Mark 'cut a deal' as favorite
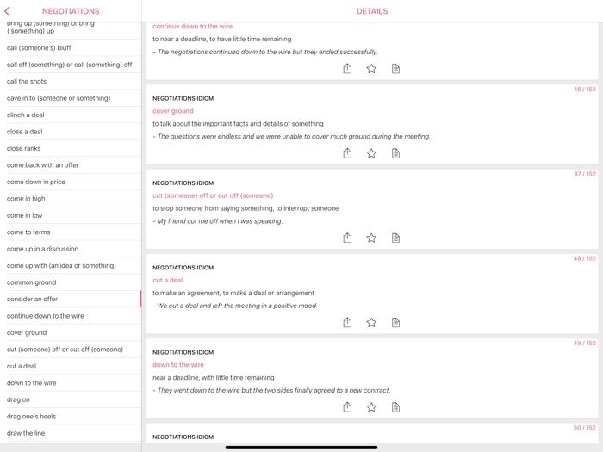 click(371, 322)
